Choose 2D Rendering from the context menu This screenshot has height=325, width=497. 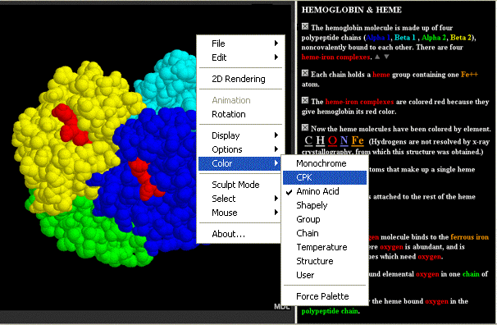tap(239, 79)
